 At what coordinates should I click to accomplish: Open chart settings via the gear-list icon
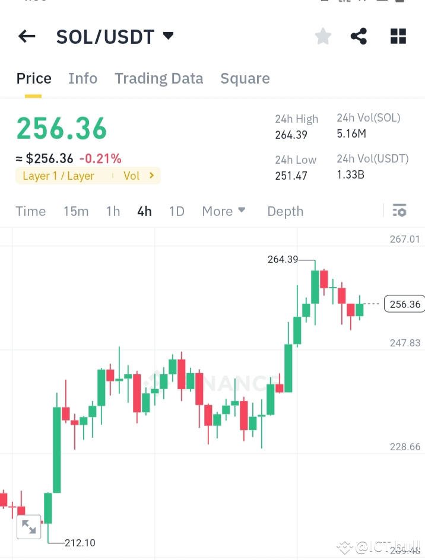click(x=399, y=211)
